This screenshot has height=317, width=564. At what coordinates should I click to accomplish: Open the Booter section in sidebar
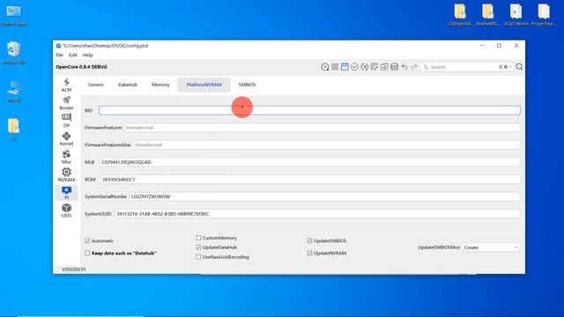click(x=66, y=103)
